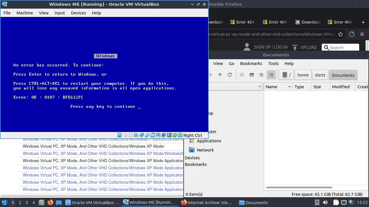Open the Lubuntu start menu in the taskbar
369x207 pixels.
pyautogui.click(x=4, y=202)
